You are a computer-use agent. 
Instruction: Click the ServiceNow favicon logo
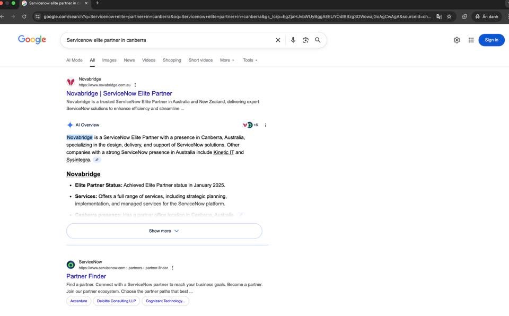coord(71,265)
